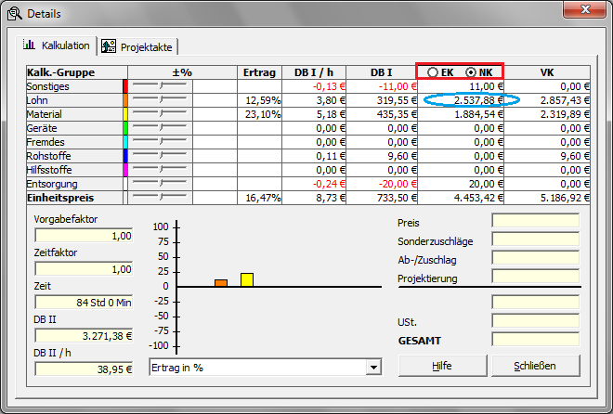
Task: Click the VK column header
Action: click(547, 72)
